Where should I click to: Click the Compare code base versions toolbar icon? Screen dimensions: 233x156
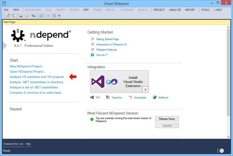click(x=41, y=16)
